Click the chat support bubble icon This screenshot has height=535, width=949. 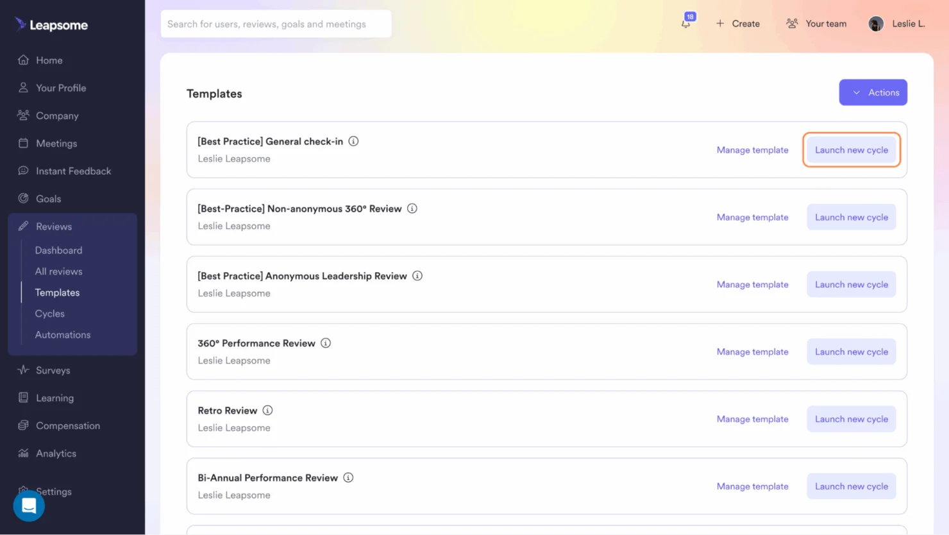coord(28,505)
